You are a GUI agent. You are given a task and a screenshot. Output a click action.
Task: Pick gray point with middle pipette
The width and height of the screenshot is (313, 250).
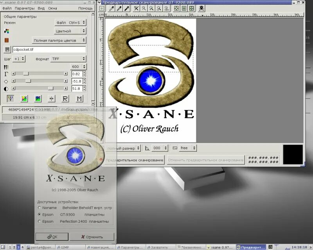point(119,8)
